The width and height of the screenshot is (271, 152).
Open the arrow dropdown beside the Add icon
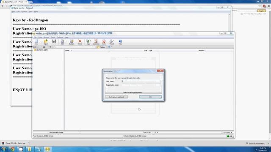pyautogui.click(x=67, y=42)
